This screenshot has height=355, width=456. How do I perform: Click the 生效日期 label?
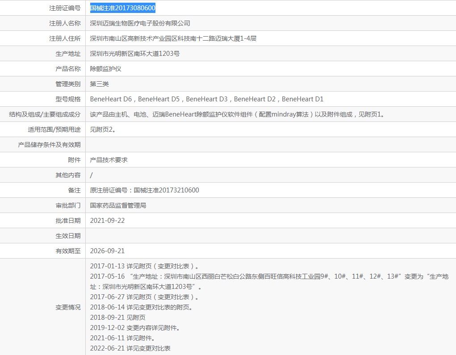point(68,236)
